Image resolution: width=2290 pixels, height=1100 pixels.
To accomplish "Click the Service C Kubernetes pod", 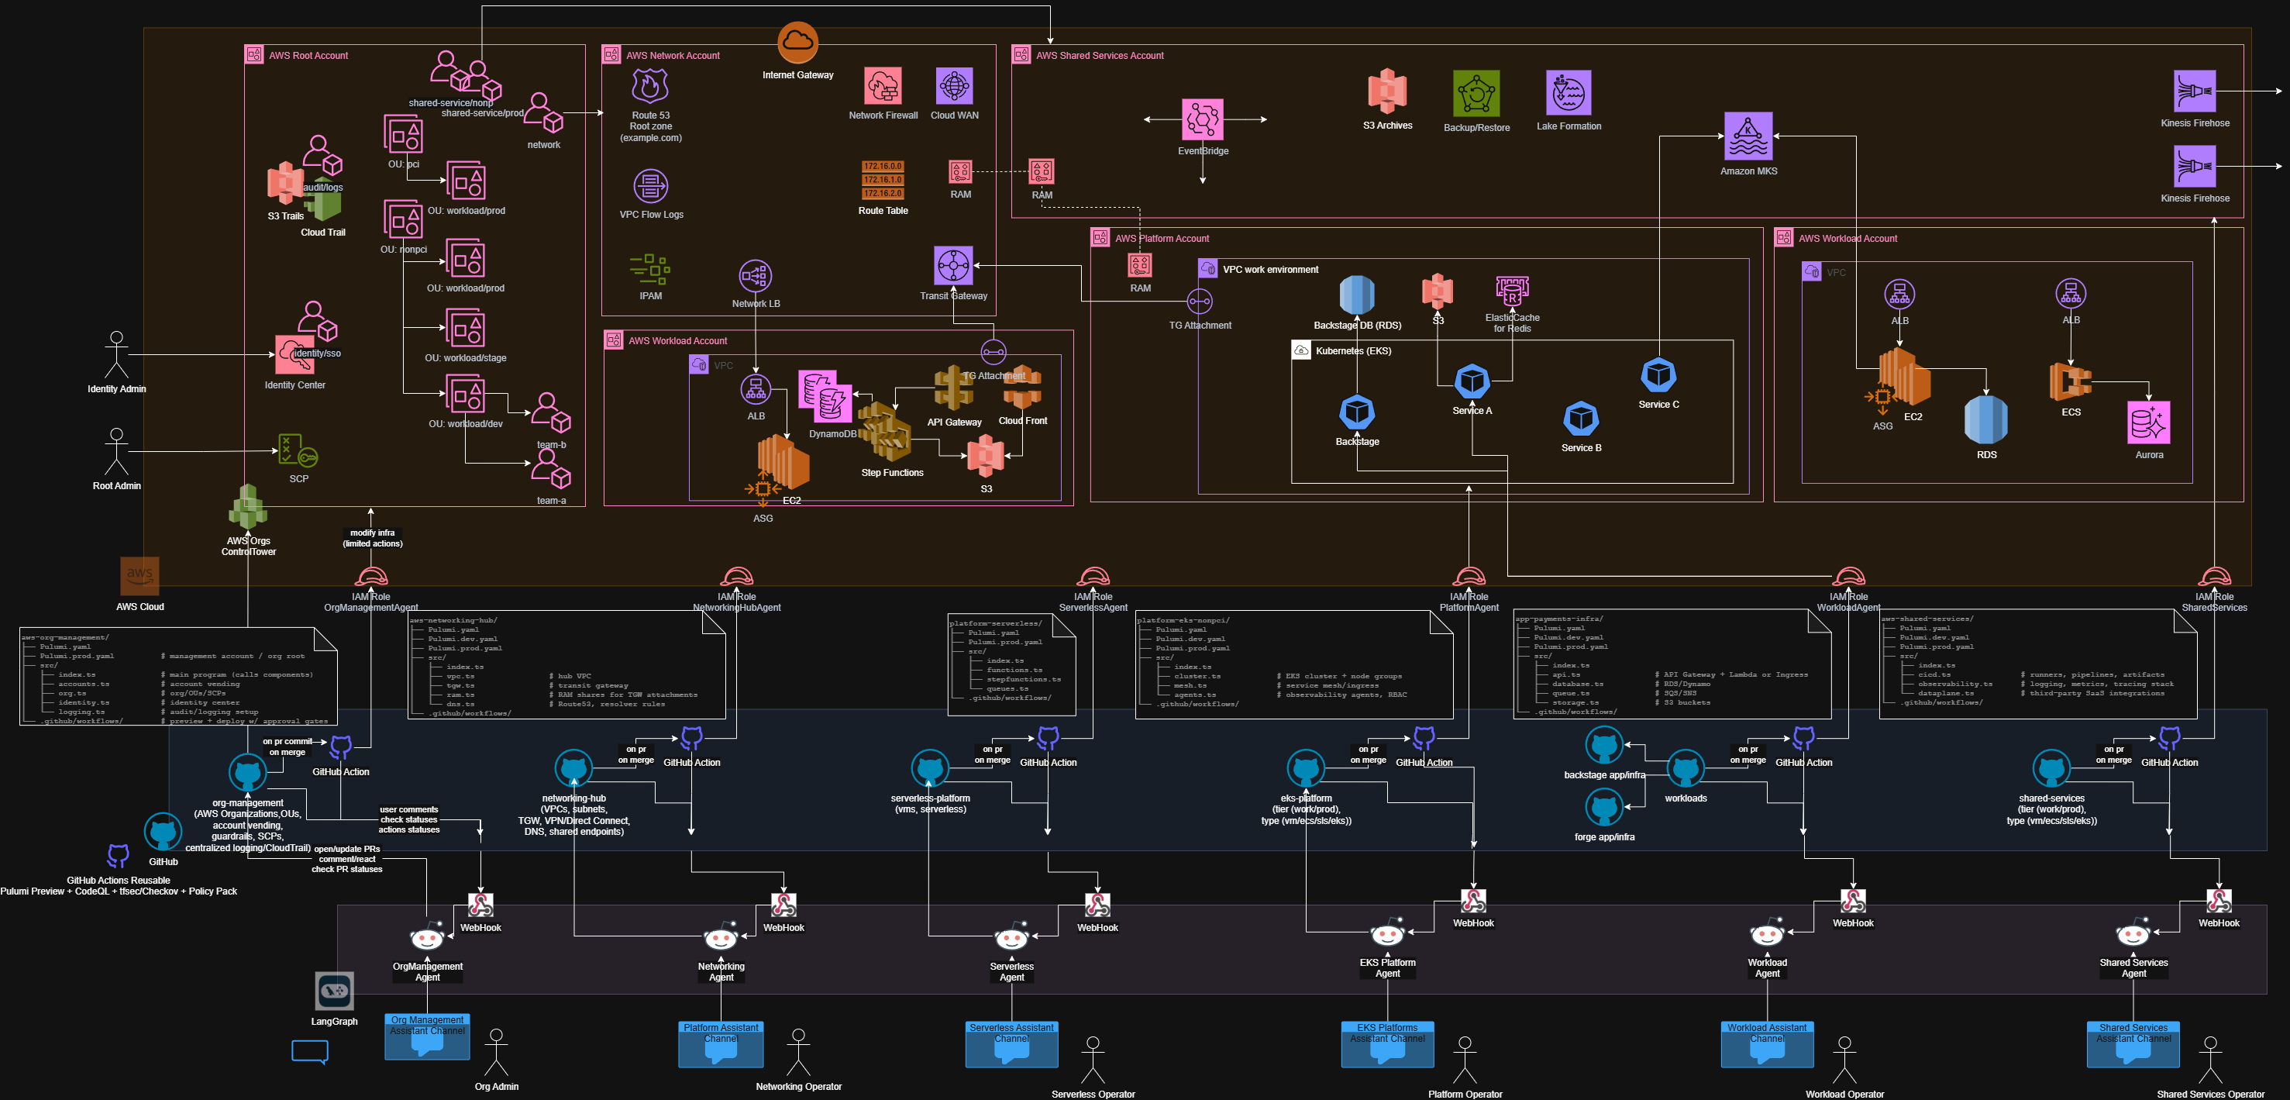I will coord(1658,375).
